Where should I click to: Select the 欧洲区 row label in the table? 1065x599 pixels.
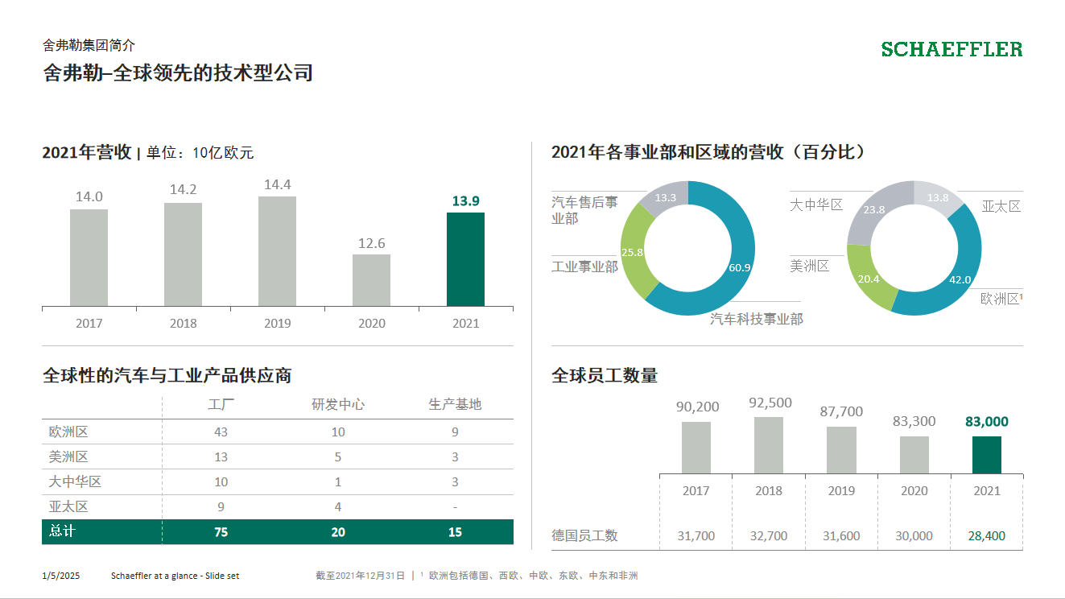[68, 432]
